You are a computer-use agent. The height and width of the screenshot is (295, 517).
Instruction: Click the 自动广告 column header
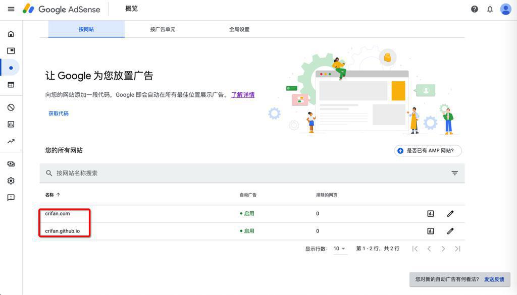click(248, 195)
